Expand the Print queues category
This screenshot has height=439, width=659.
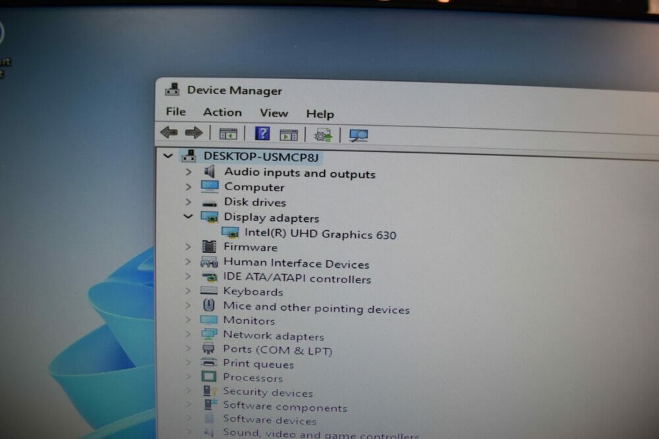pyautogui.click(x=188, y=362)
